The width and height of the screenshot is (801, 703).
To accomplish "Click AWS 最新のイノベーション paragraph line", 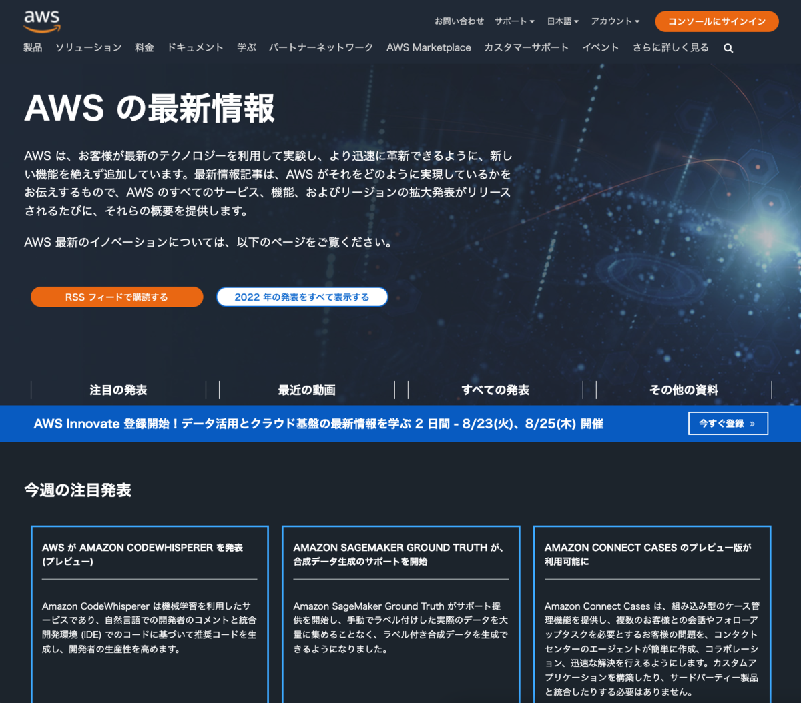I will coord(210,242).
